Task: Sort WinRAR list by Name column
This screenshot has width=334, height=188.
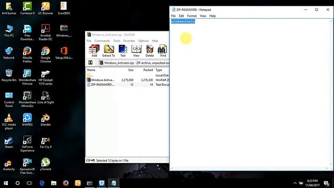Action: pyautogui.click(x=91, y=70)
